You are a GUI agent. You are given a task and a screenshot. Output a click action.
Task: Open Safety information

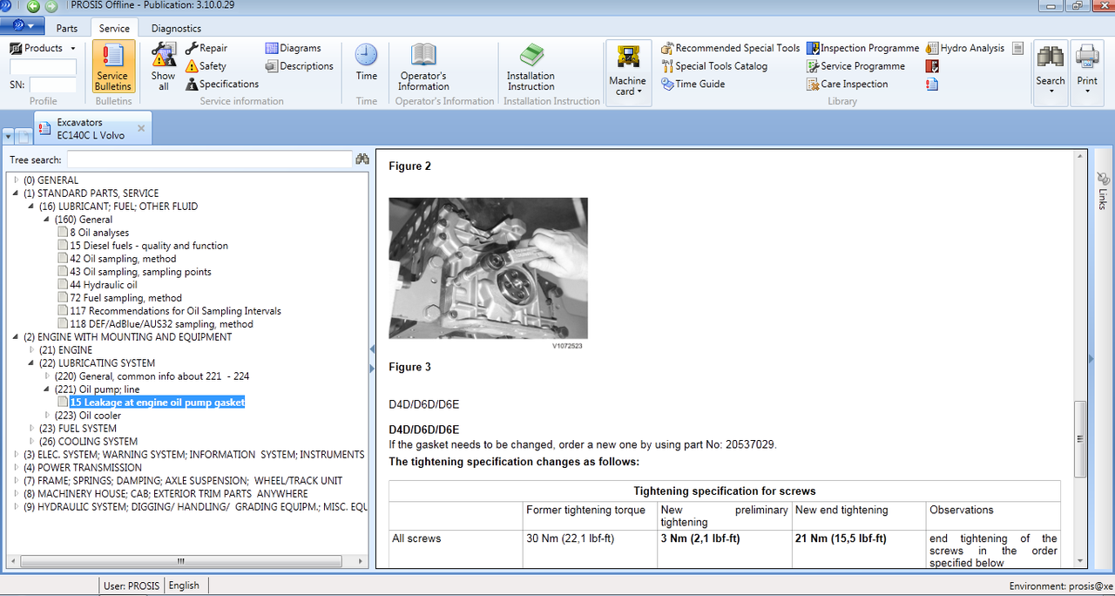tap(206, 66)
